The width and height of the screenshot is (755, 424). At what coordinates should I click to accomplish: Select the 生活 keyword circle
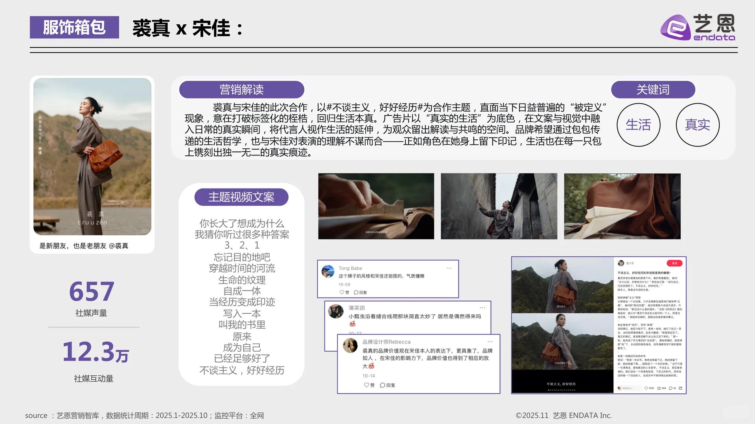(638, 125)
